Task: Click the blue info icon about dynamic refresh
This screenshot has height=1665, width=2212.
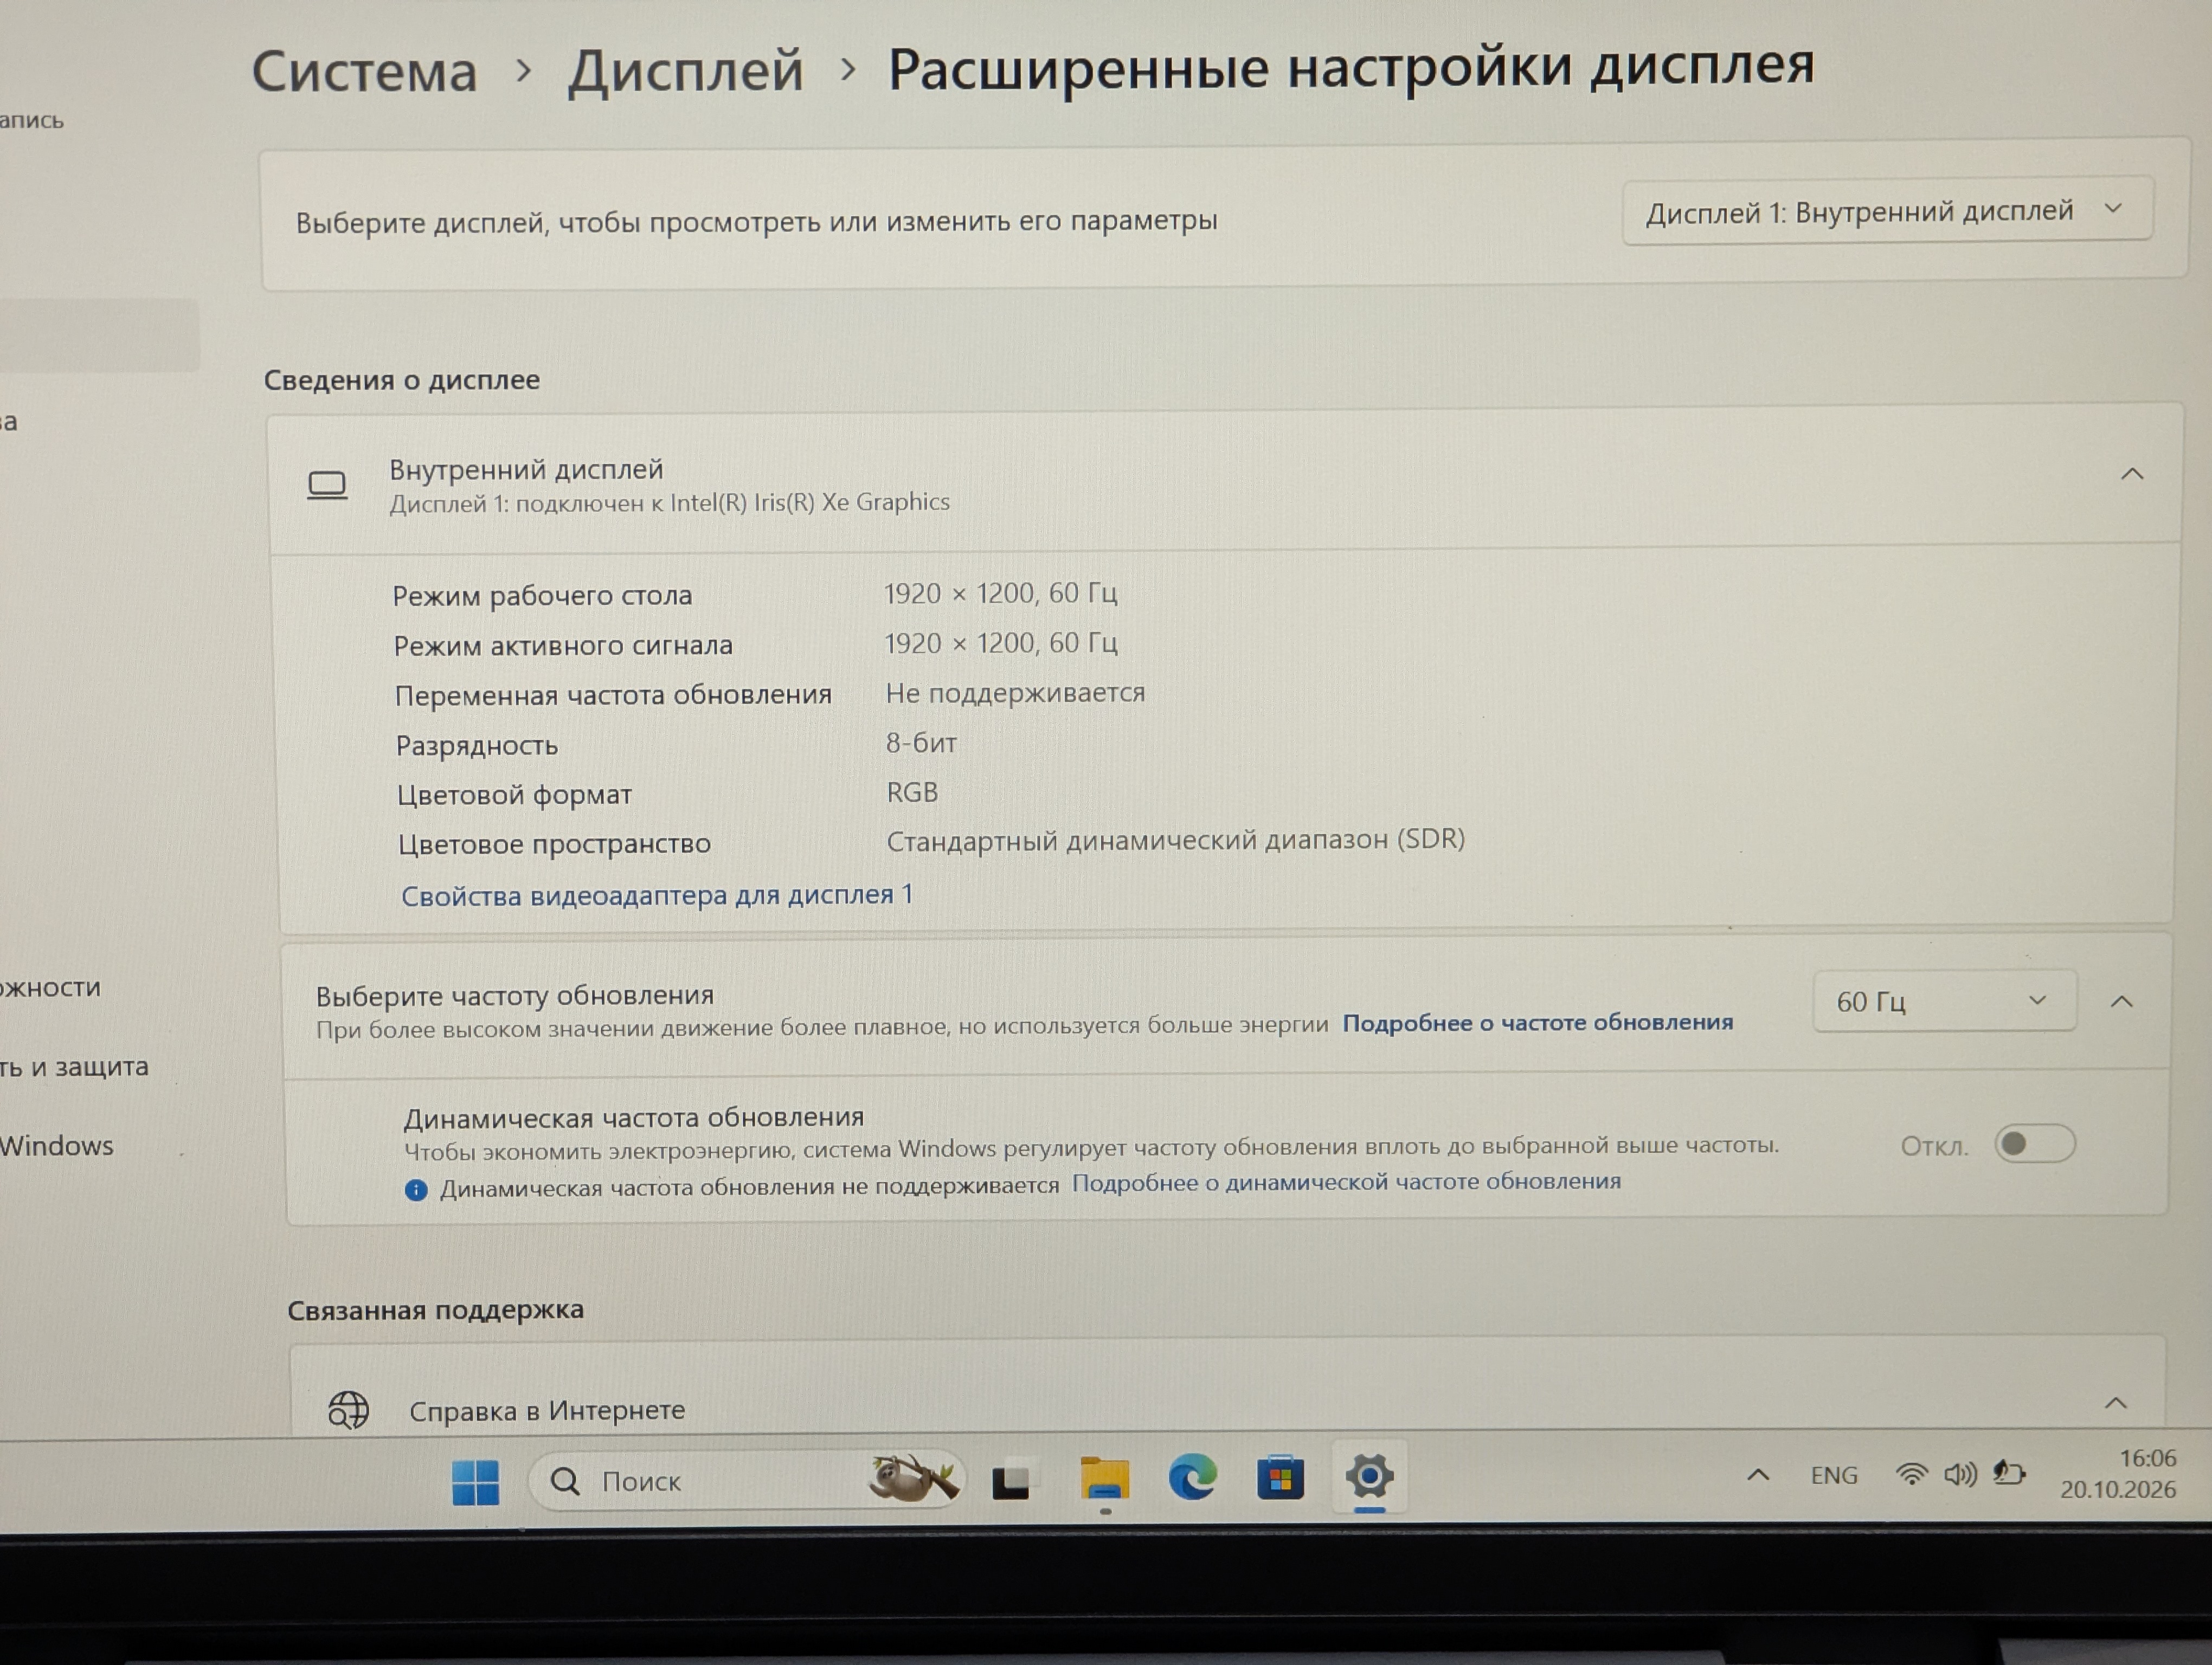Action: [x=416, y=1189]
